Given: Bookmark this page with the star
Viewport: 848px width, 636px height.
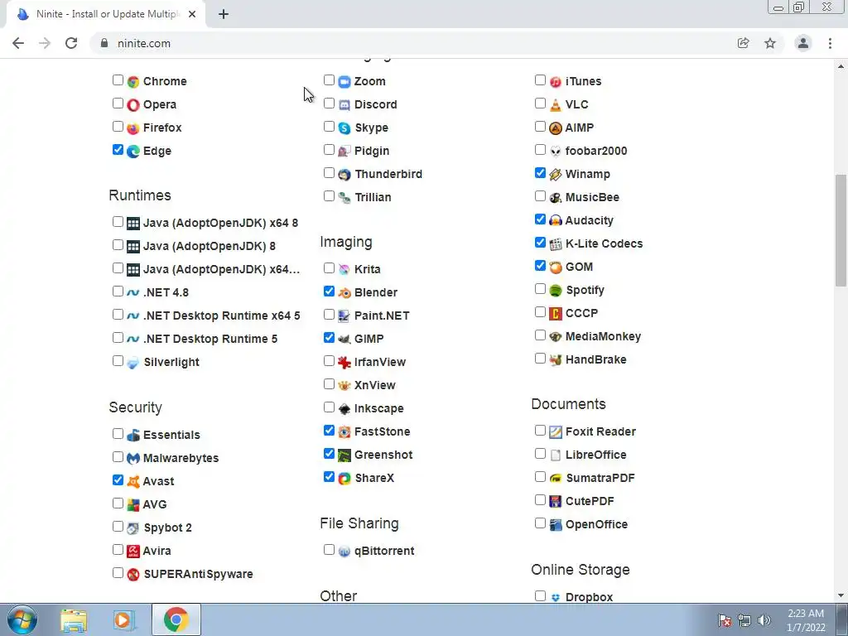Looking at the screenshot, I should (770, 43).
